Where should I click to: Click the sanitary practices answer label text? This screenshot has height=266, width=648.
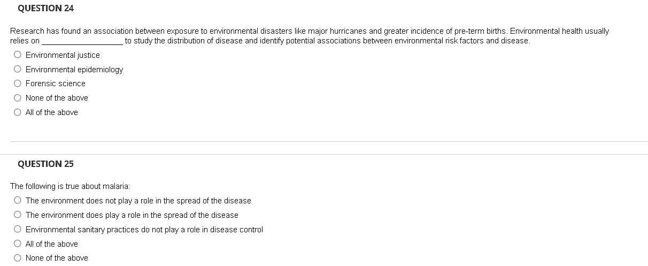coord(144,230)
